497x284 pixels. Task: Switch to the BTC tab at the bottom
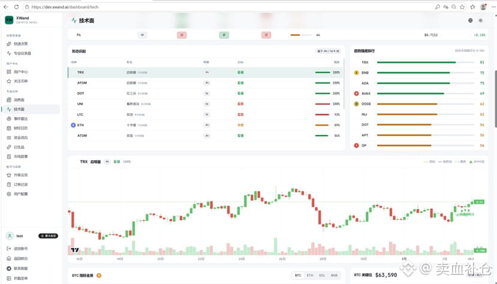point(298,276)
